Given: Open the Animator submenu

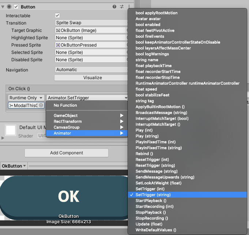Looking at the screenshot, I should click(x=87, y=133).
